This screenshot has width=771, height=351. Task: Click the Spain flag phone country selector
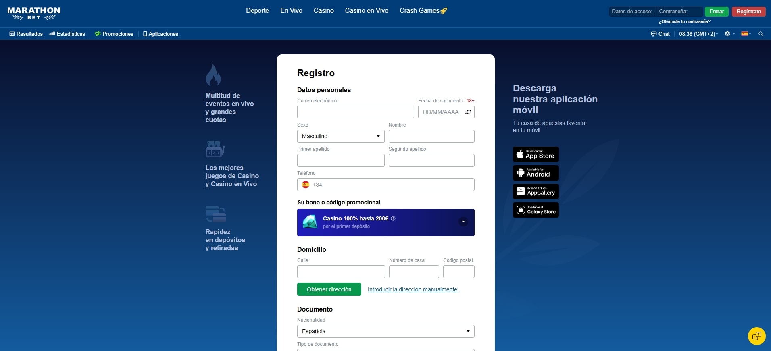point(306,185)
